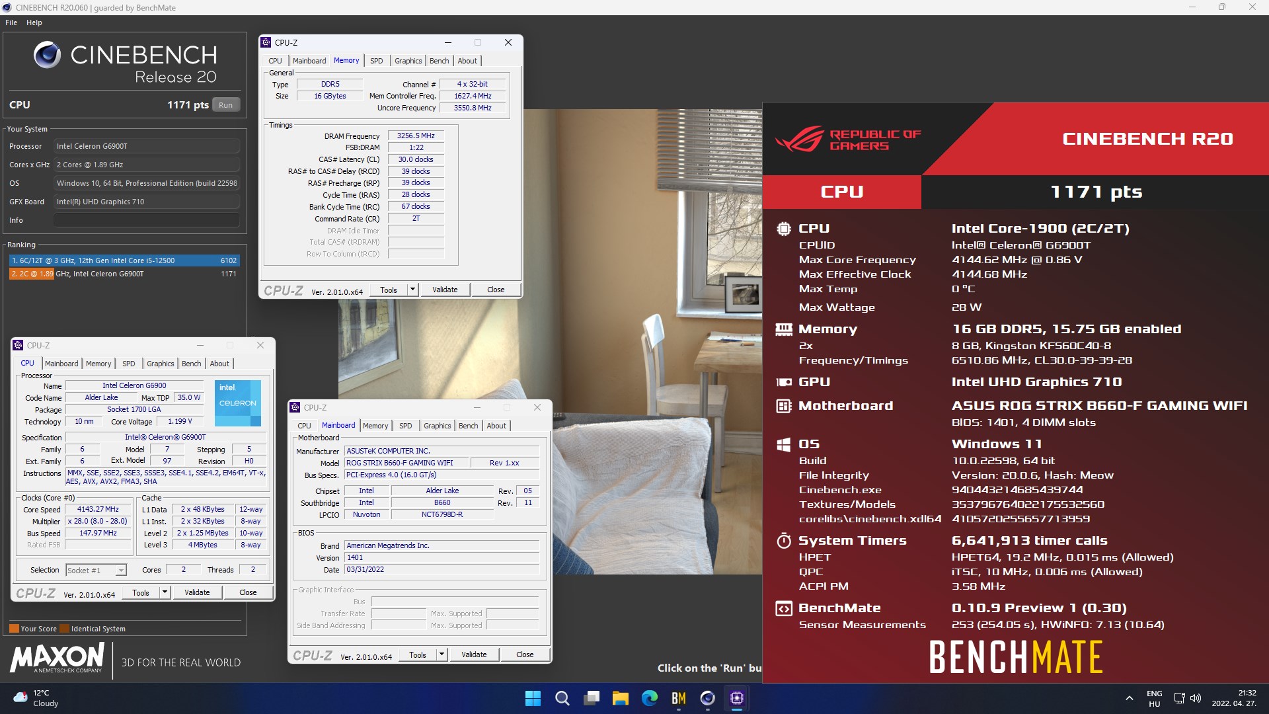
Task: Click BenchMate OS Windows logo icon
Action: pos(784,444)
